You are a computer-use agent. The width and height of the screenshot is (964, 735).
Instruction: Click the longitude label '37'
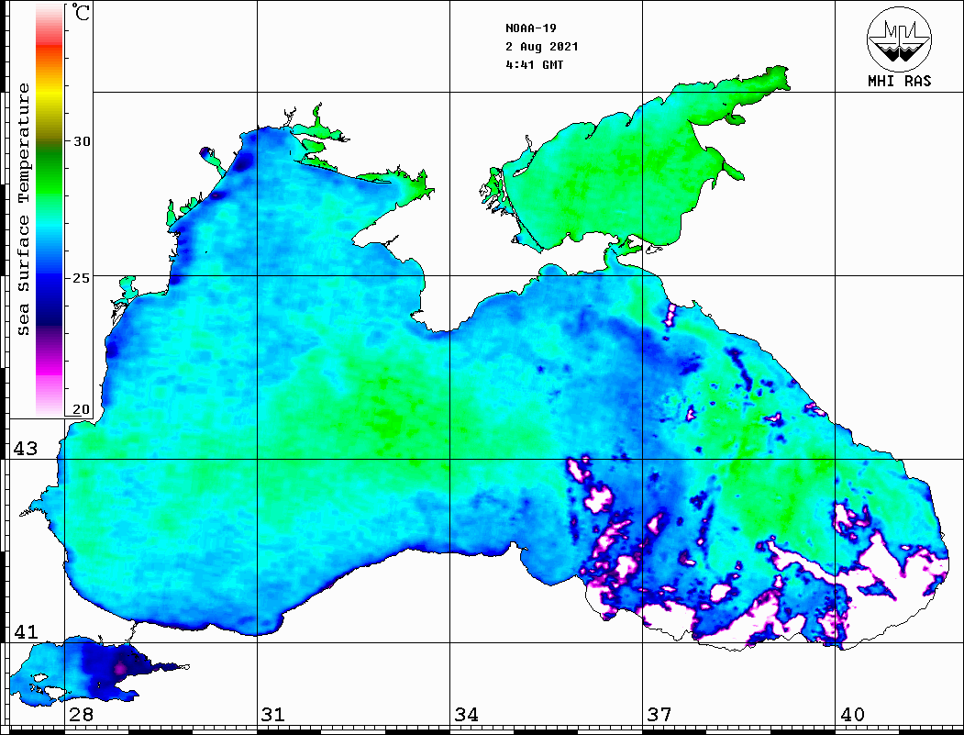tap(659, 715)
